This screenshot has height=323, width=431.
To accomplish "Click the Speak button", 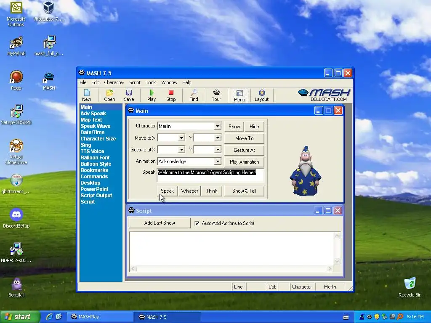I will pyautogui.click(x=167, y=191).
